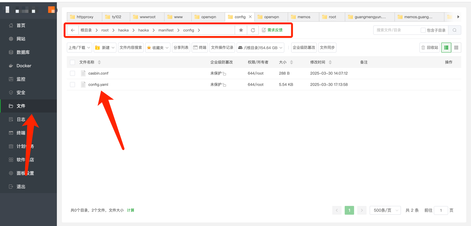Click the 搜索文件/目录 search field
The width and height of the screenshot is (471, 226).
396,30
